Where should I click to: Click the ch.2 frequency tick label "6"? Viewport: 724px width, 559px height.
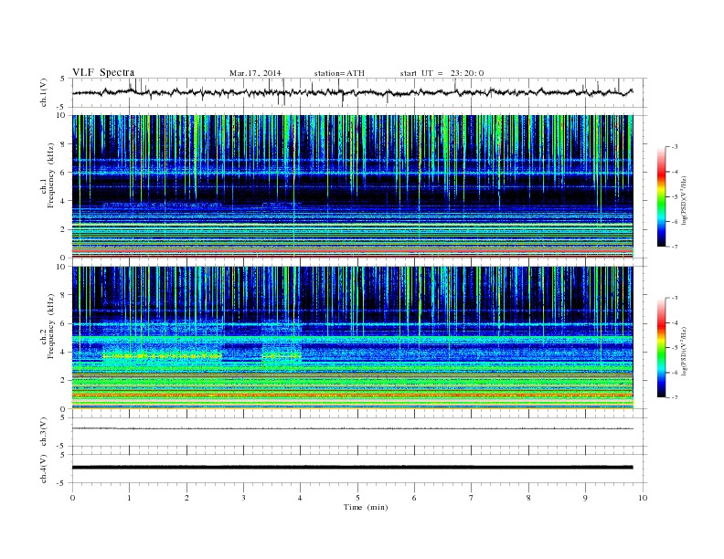point(63,323)
